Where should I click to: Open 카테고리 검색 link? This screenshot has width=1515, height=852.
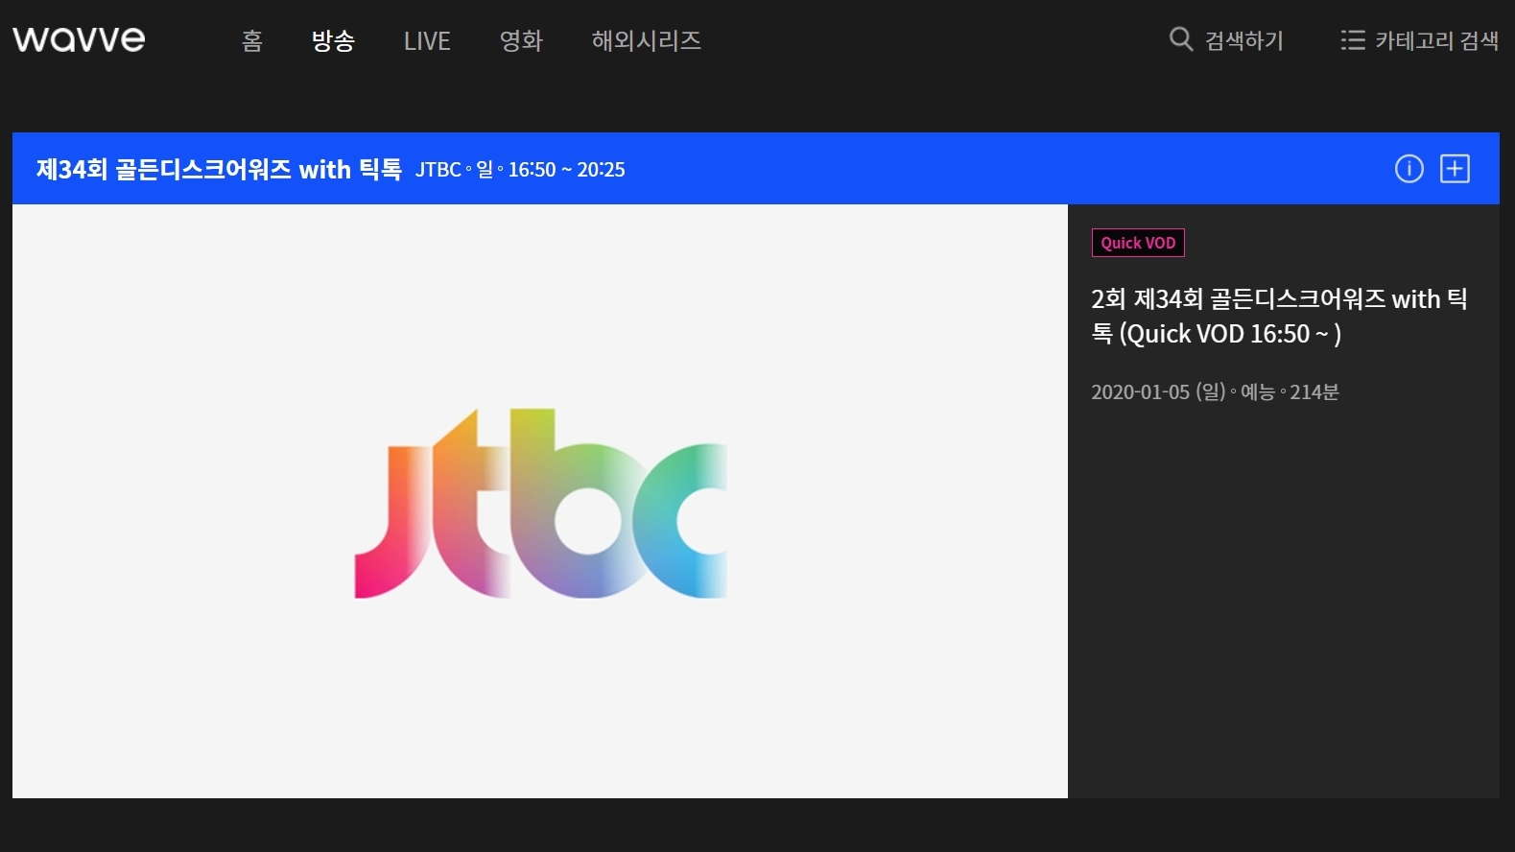(x=1436, y=40)
